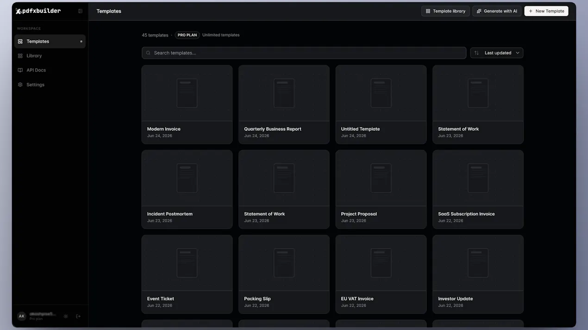Click the search templates field
The width and height of the screenshot is (588, 330).
[304, 53]
